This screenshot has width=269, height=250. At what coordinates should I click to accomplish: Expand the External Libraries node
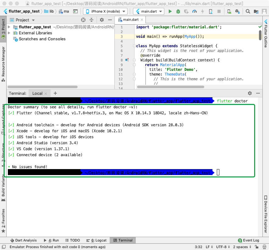click(x=9, y=33)
